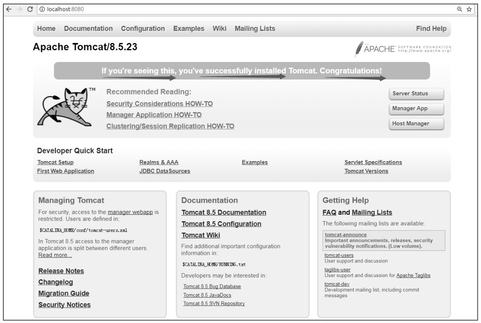Click the Recommended Reading: heading
The width and height of the screenshot is (481, 323).
(149, 92)
